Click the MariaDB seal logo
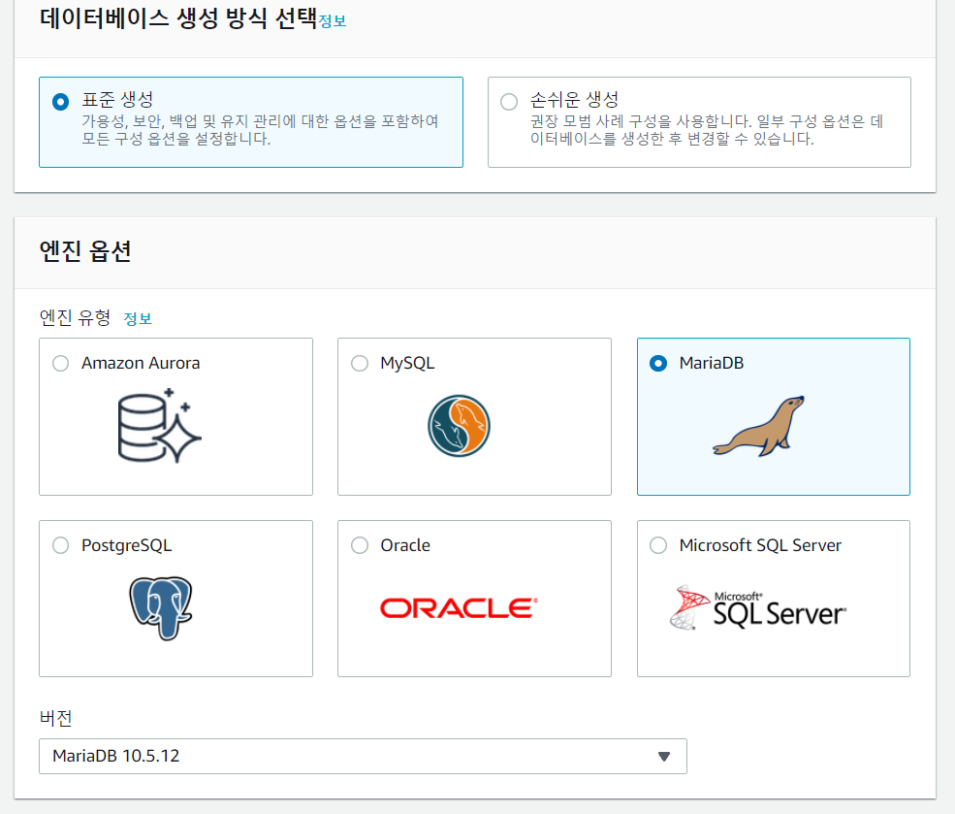Image resolution: width=955 pixels, height=814 pixels. click(758, 426)
